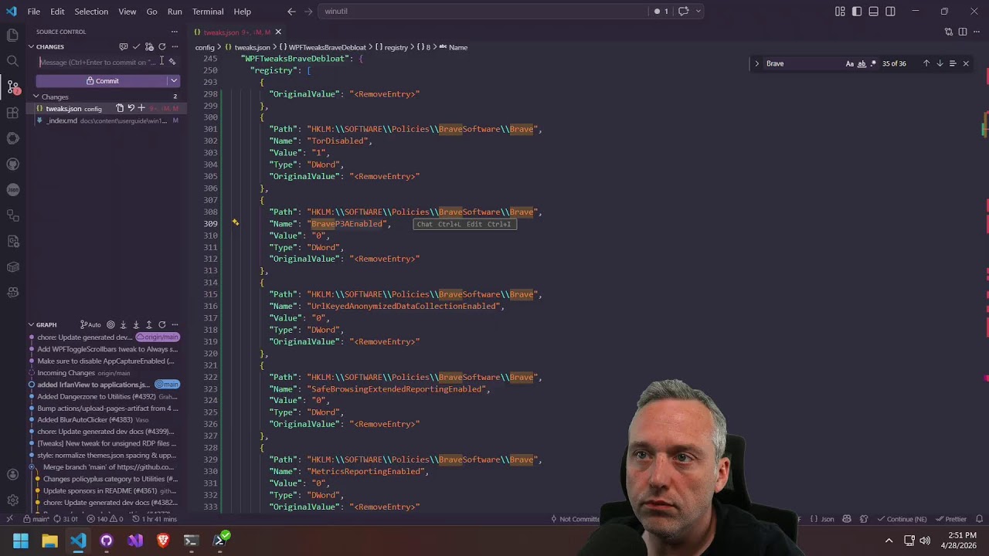Open the Accounts icon in activity bar
The image size is (989, 556).
pyautogui.click(x=12, y=474)
